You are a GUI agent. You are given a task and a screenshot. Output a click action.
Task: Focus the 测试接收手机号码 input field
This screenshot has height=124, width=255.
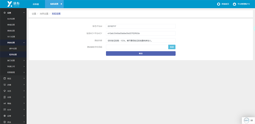[137, 47]
